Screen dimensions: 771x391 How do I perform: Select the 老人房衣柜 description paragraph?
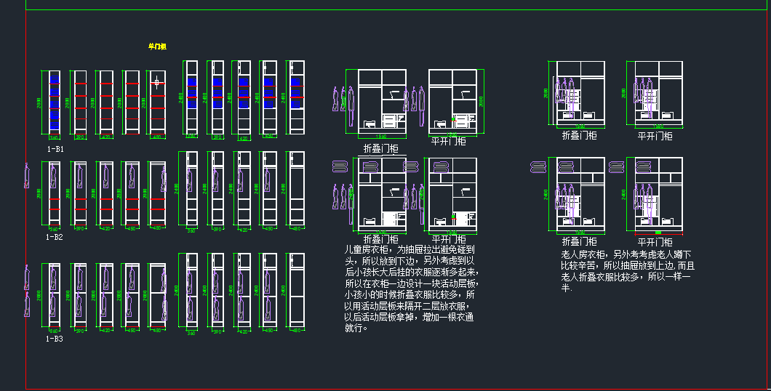[627, 271]
